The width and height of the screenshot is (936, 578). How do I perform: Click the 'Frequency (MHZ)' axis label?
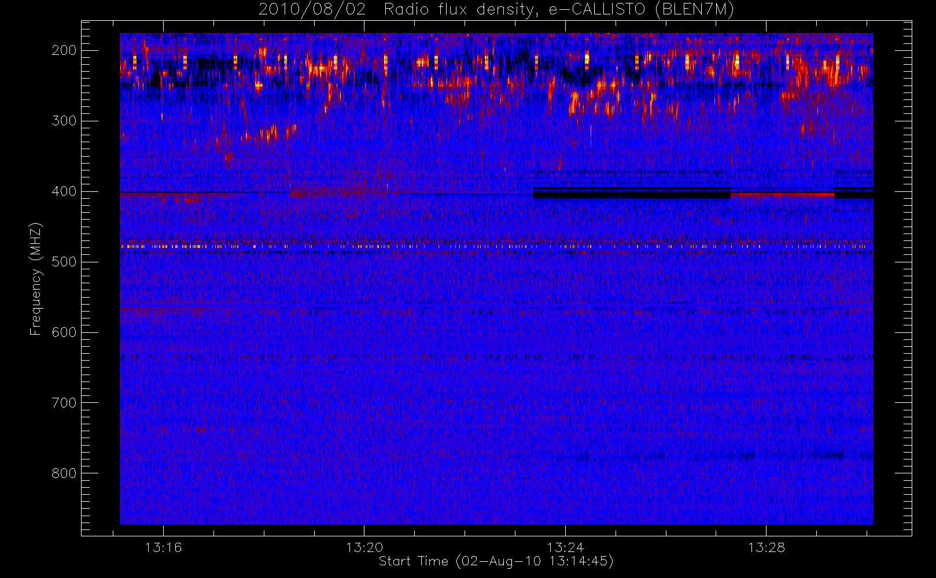36,279
